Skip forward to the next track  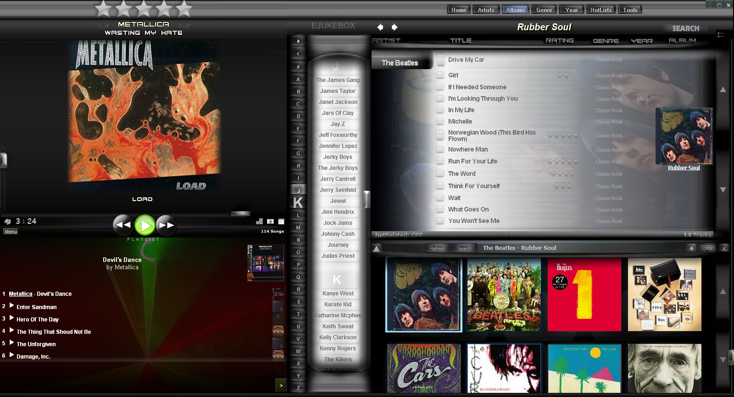[x=166, y=225]
